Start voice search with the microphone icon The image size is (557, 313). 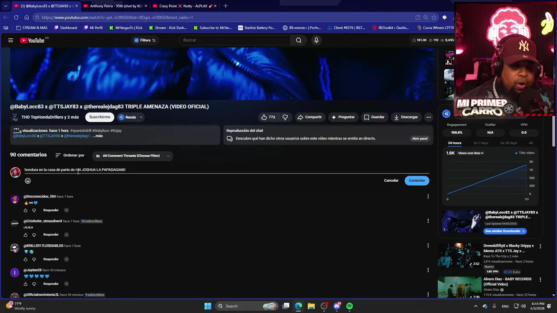(x=316, y=40)
